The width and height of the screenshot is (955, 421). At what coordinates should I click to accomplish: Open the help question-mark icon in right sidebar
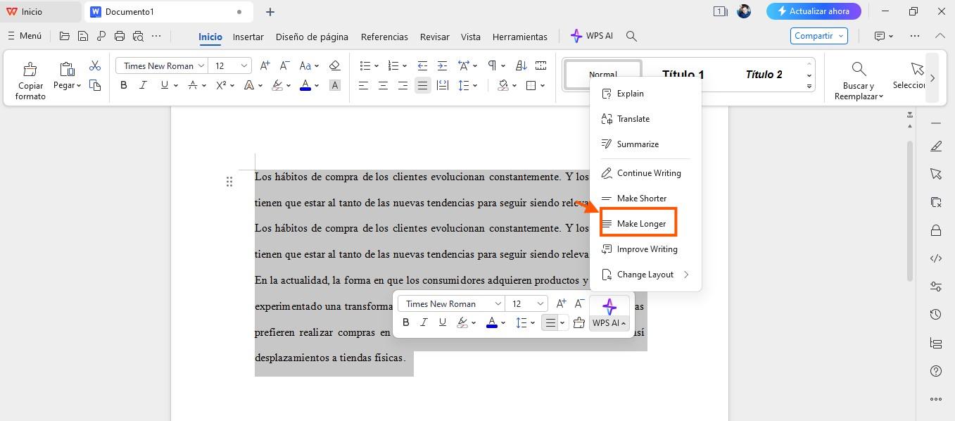(936, 370)
